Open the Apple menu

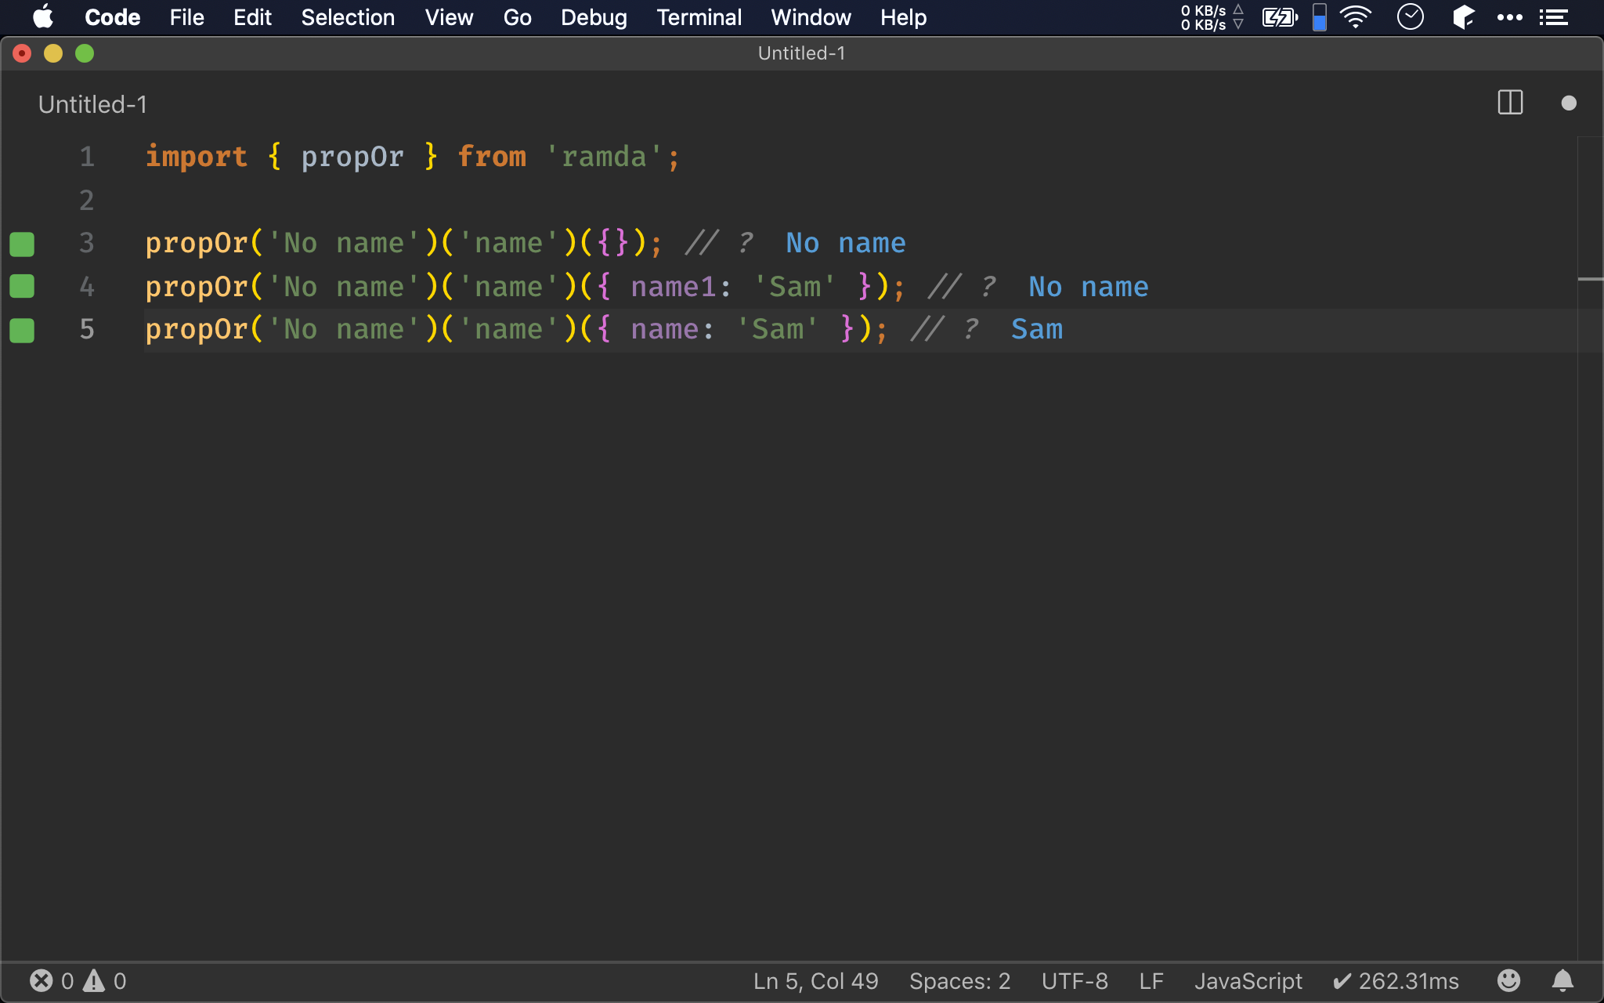pos(43,17)
